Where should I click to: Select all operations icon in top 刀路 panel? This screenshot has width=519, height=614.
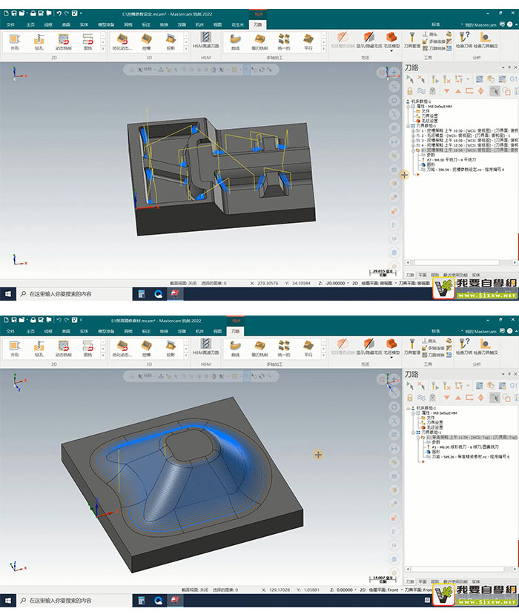(410, 79)
